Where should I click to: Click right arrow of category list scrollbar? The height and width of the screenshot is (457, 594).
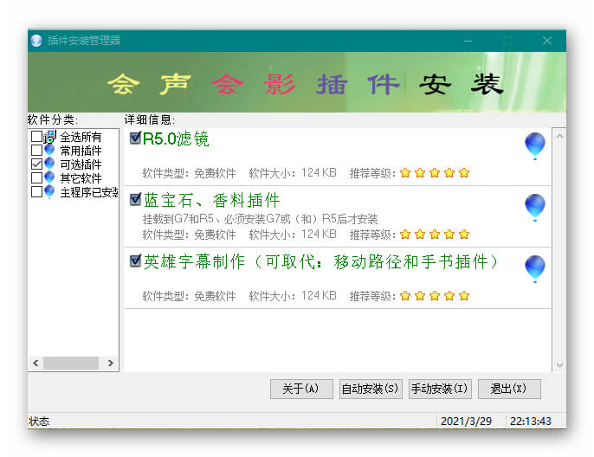coord(110,364)
